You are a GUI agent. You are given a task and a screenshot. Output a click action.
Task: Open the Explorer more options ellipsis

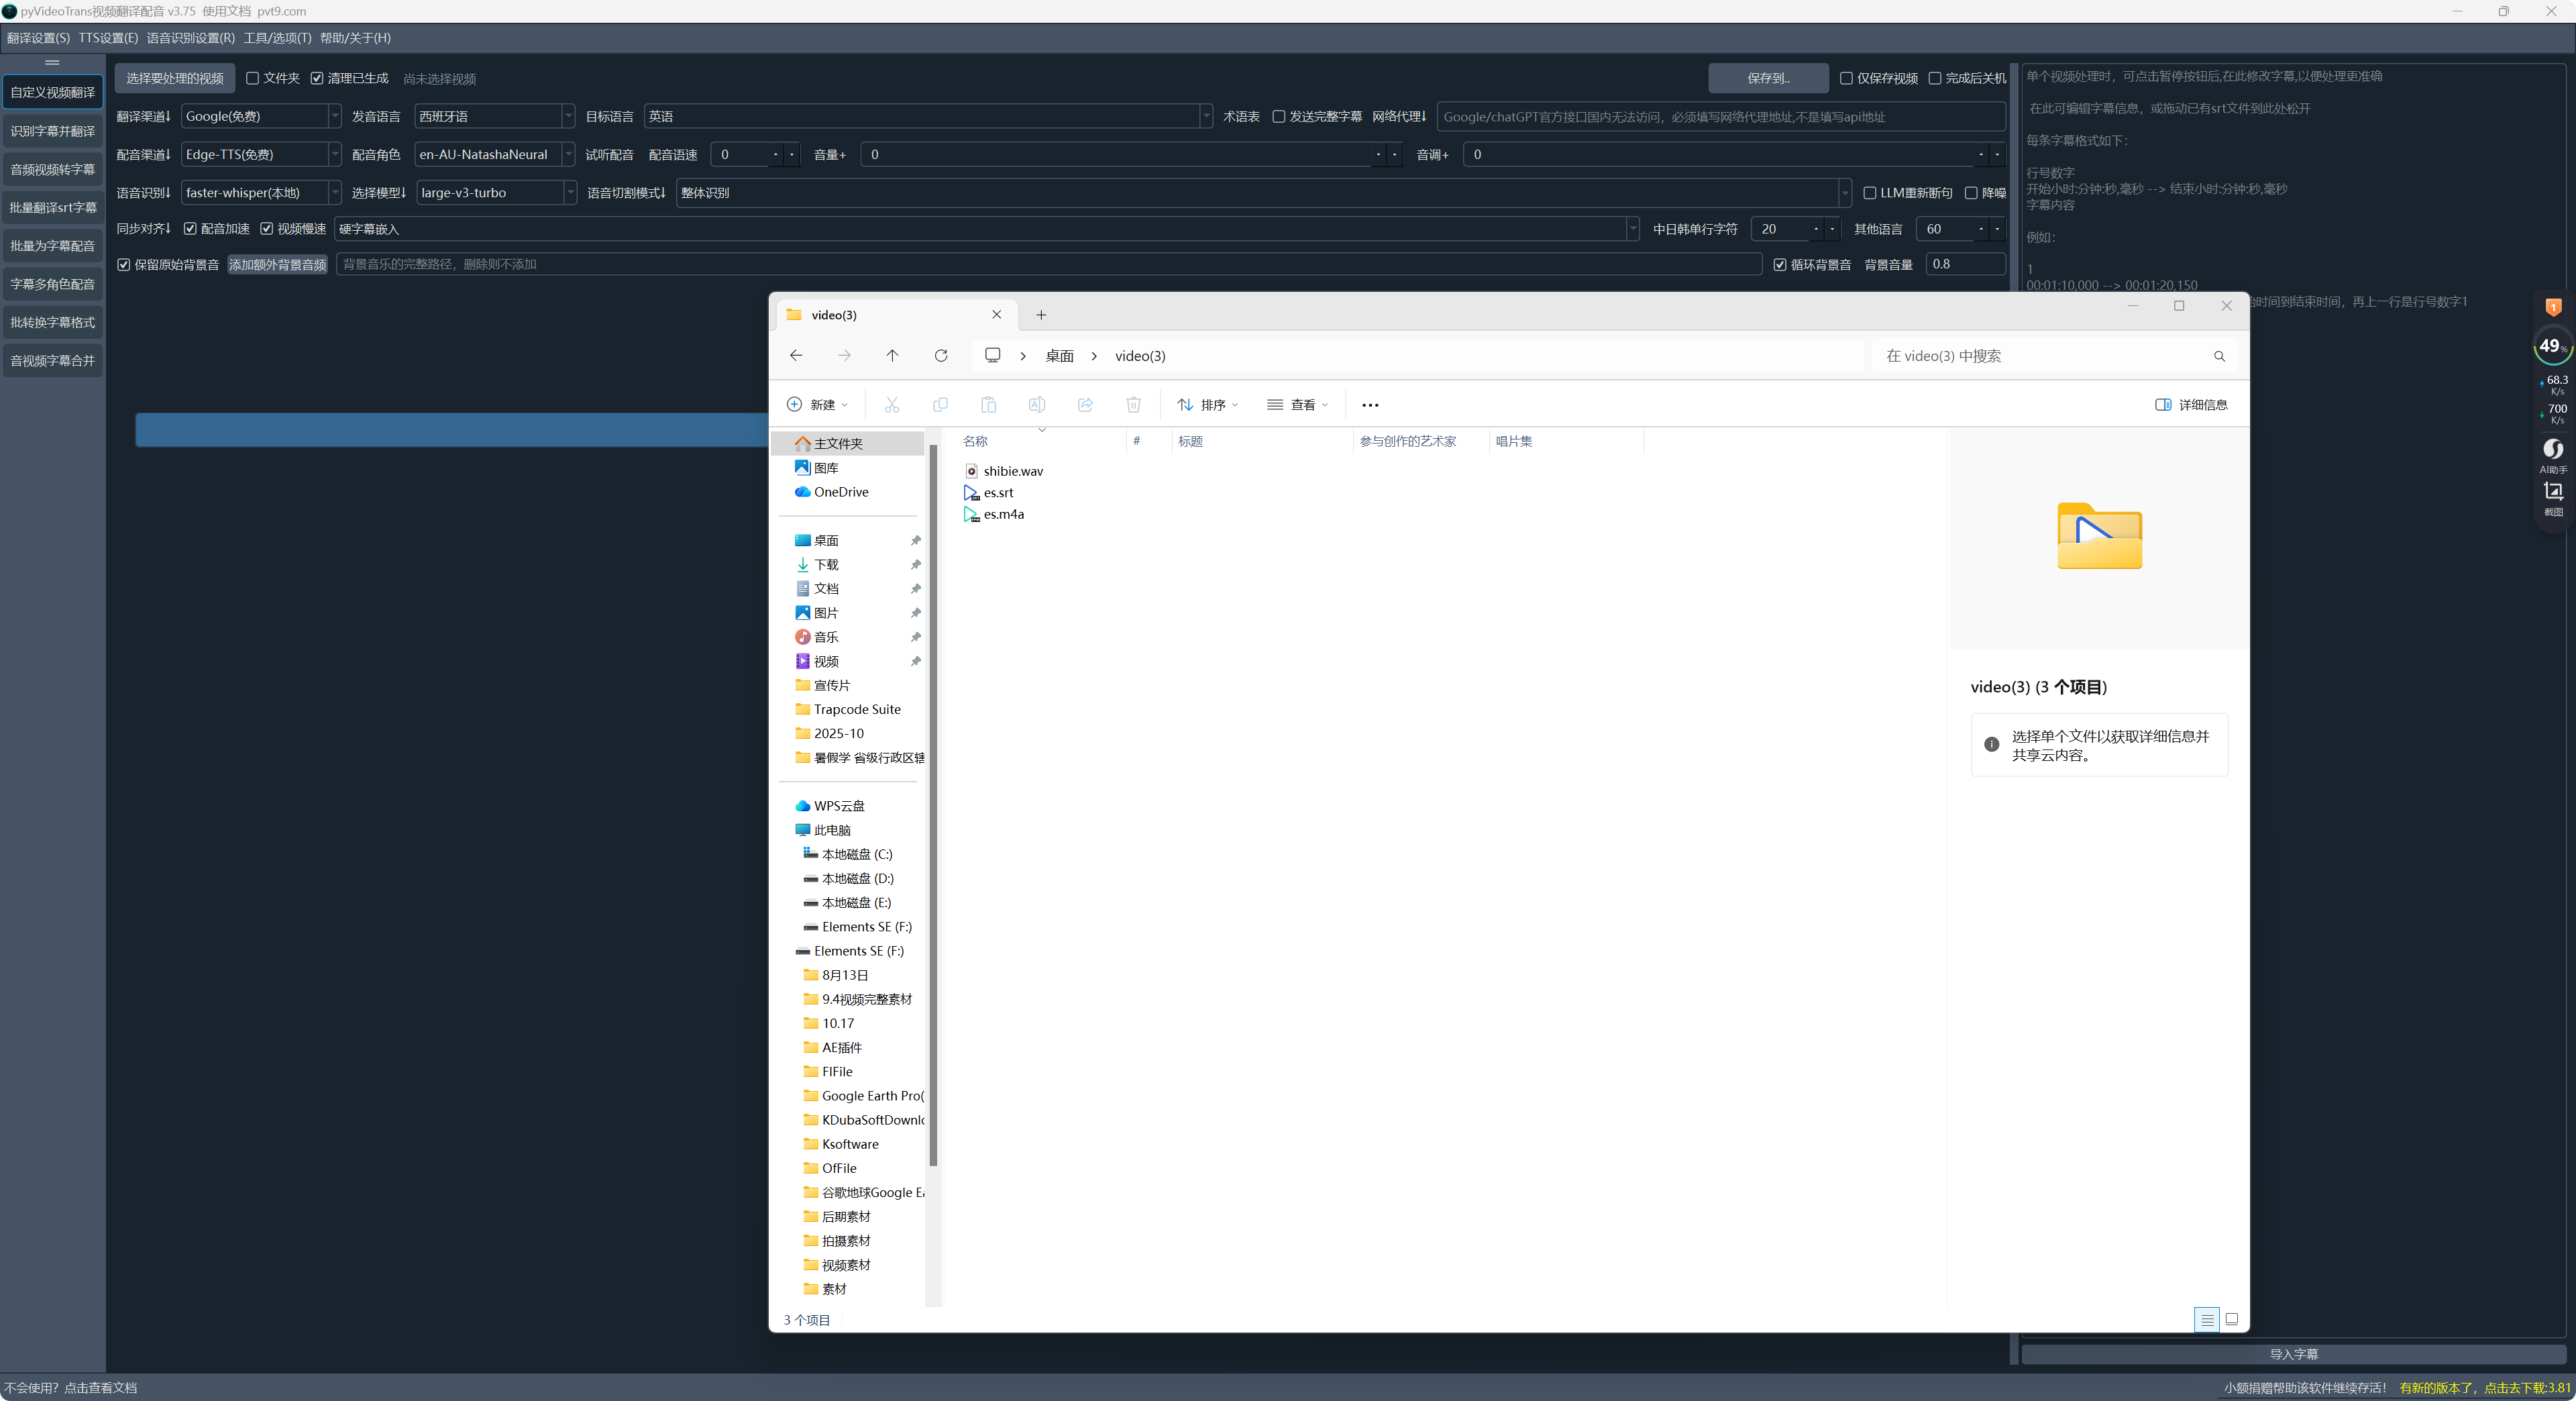pyautogui.click(x=1370, y=405)
